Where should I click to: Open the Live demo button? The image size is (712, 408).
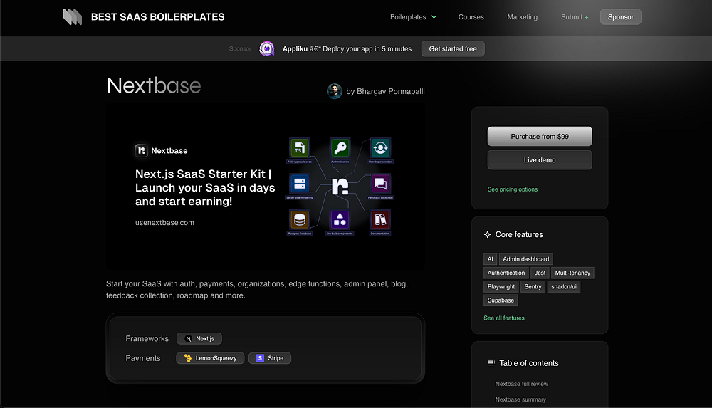click(540, 160)
